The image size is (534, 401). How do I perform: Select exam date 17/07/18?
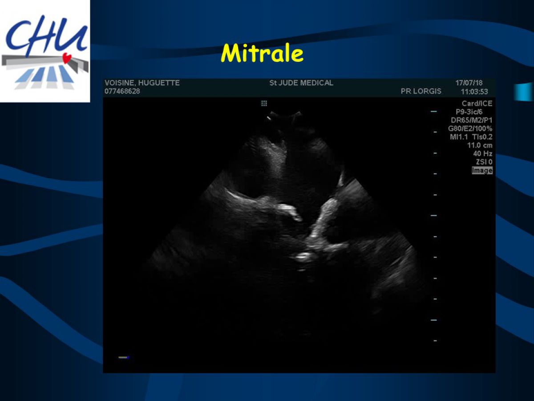tap(469, 83)
